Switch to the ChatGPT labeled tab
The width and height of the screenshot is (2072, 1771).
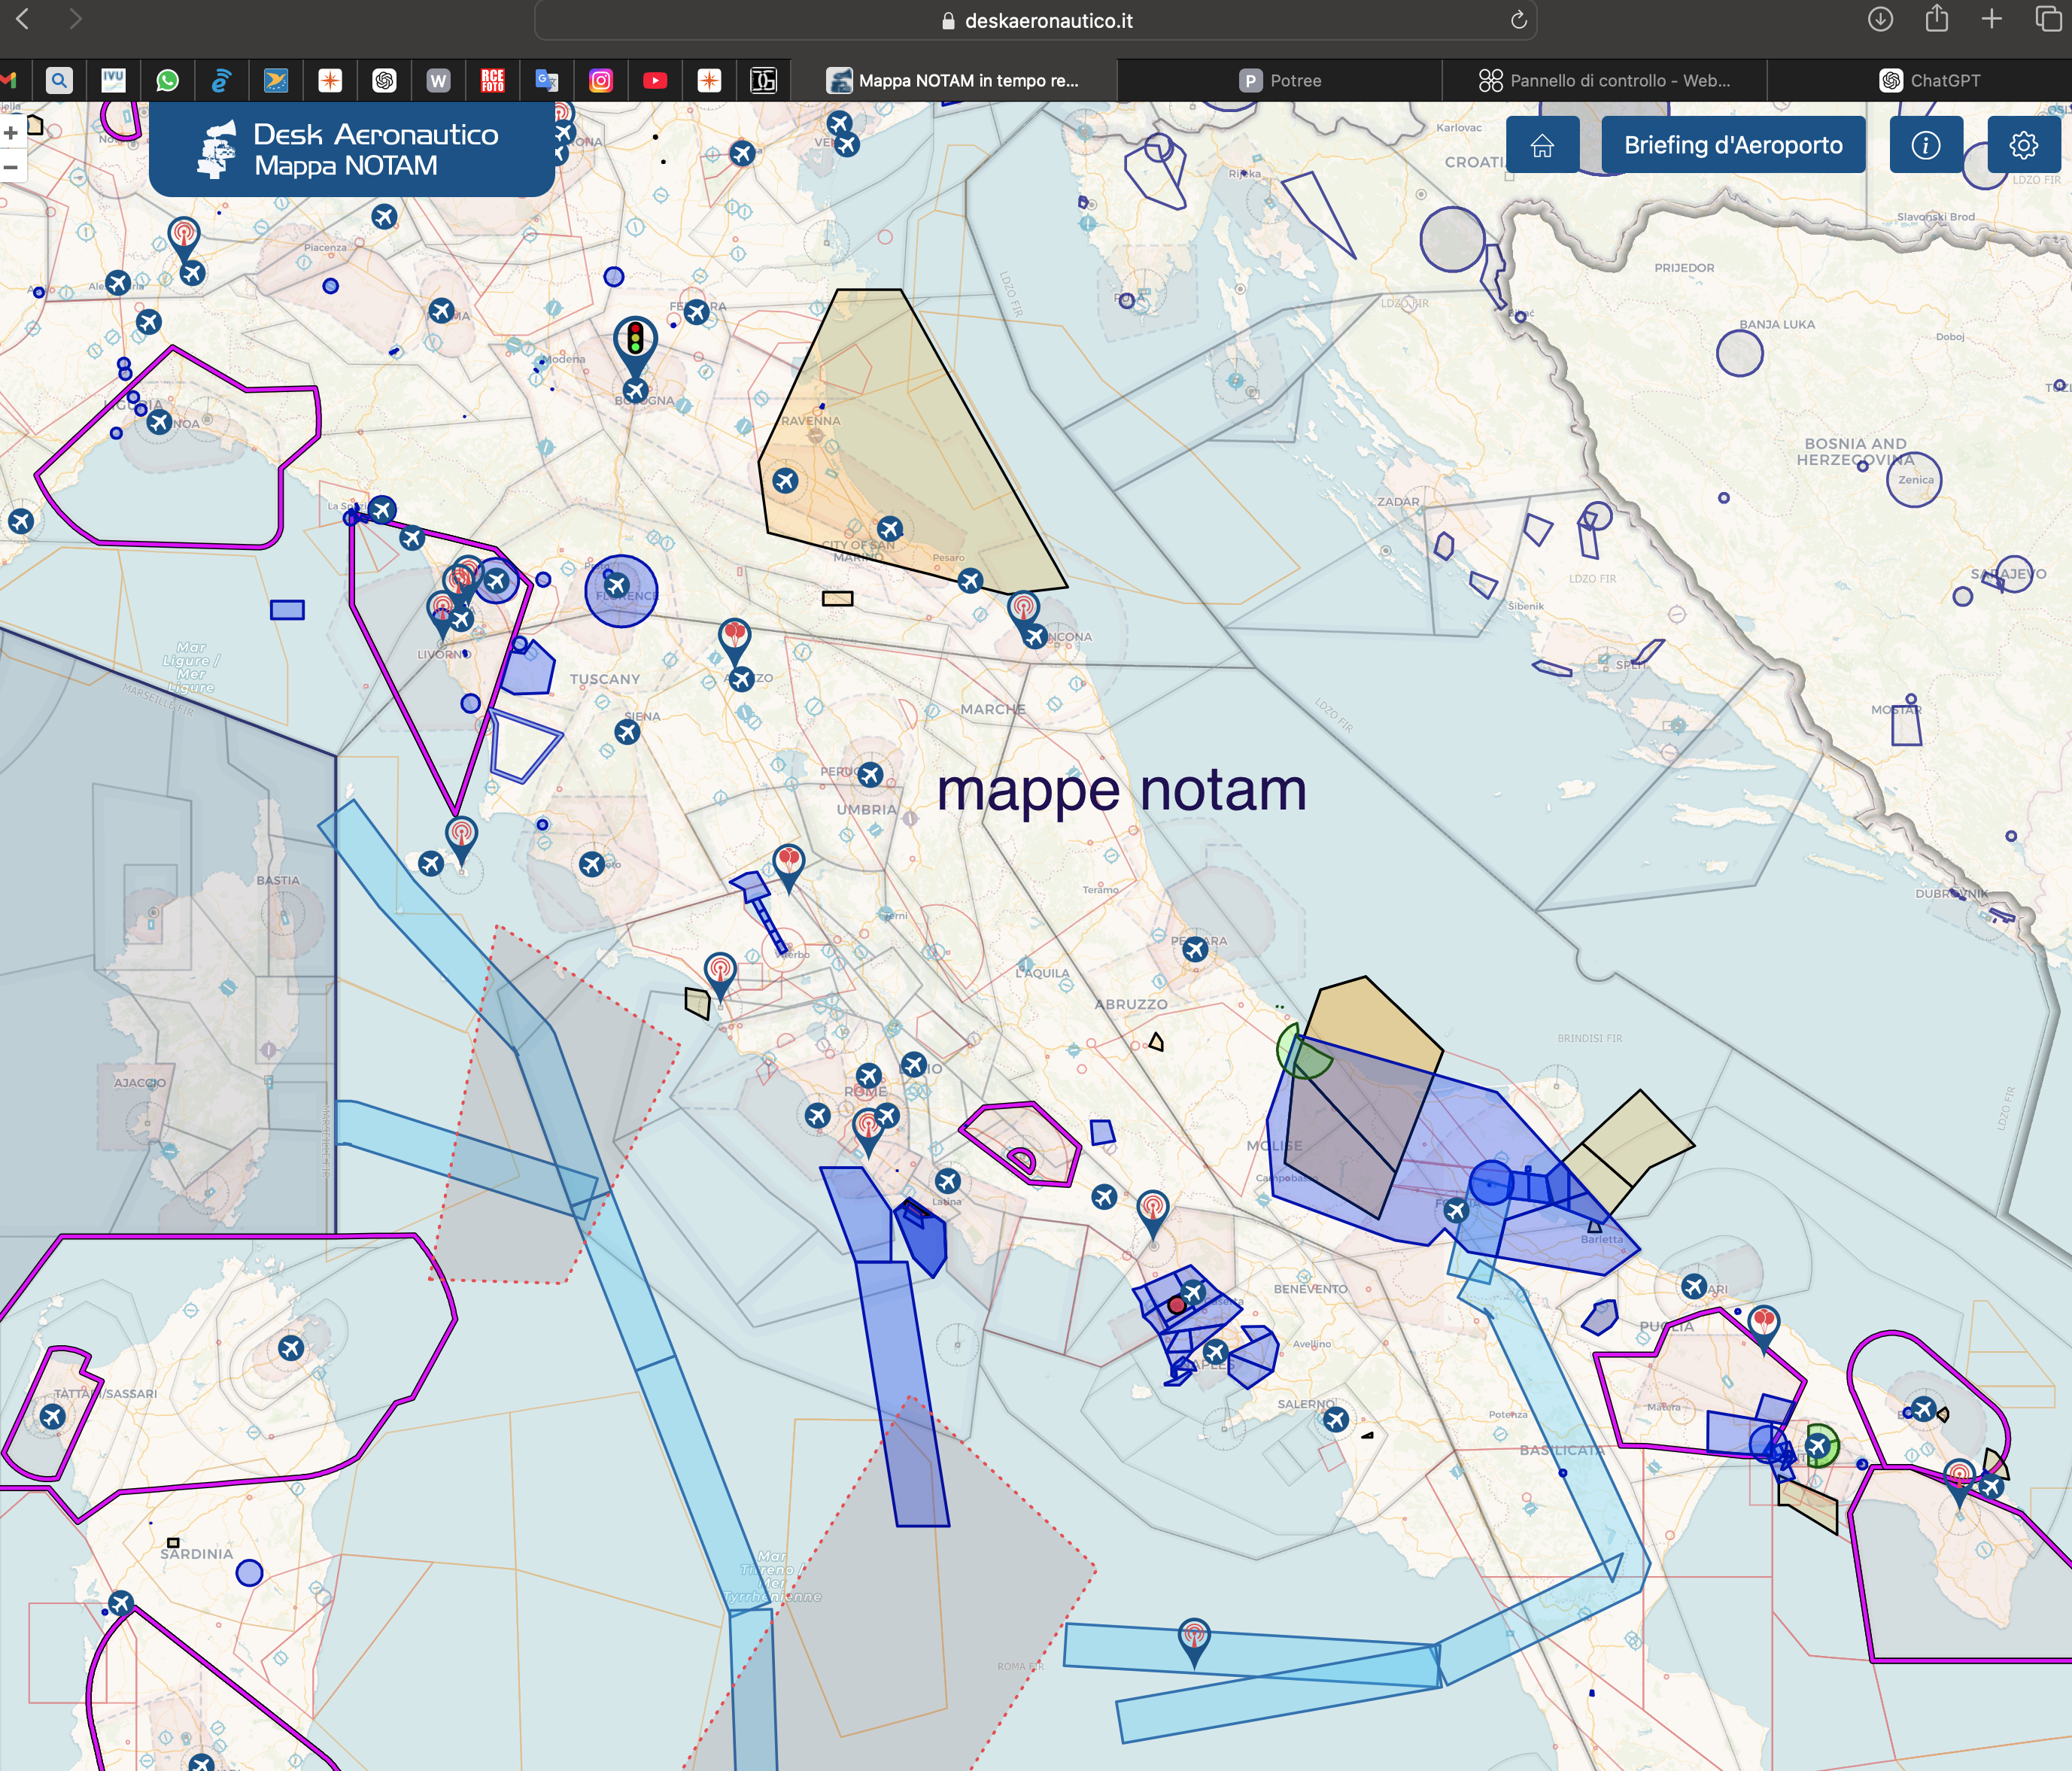pos(1929,80)
